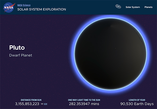Open the Solar System menu
The image size is (157, 109).
133,7
